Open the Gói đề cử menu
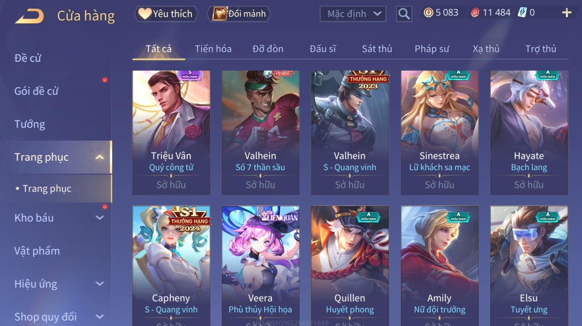The width and height of the screenshot is (582, 326). coord(36,91)
